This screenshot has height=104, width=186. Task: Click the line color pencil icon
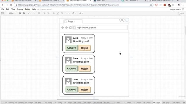pos(58,13)
